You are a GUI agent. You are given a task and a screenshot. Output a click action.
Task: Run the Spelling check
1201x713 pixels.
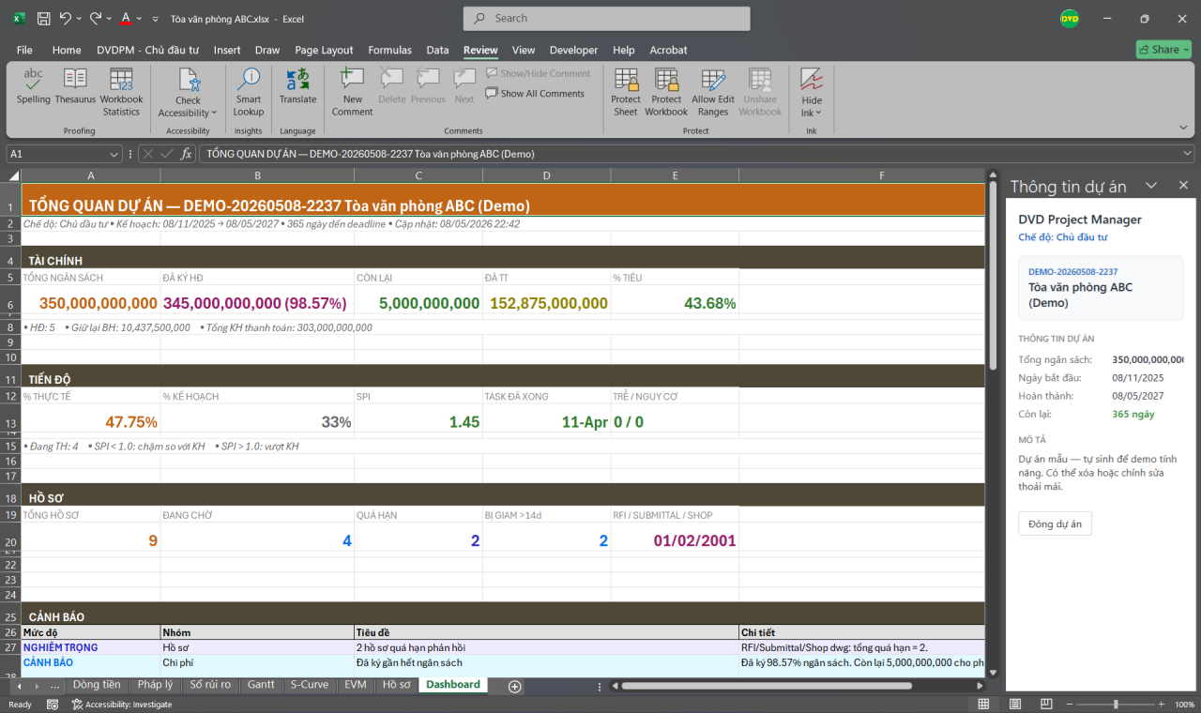(x=33, y=86)
